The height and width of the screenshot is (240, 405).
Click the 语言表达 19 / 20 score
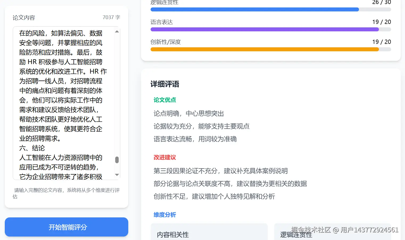tap(381, 22)
